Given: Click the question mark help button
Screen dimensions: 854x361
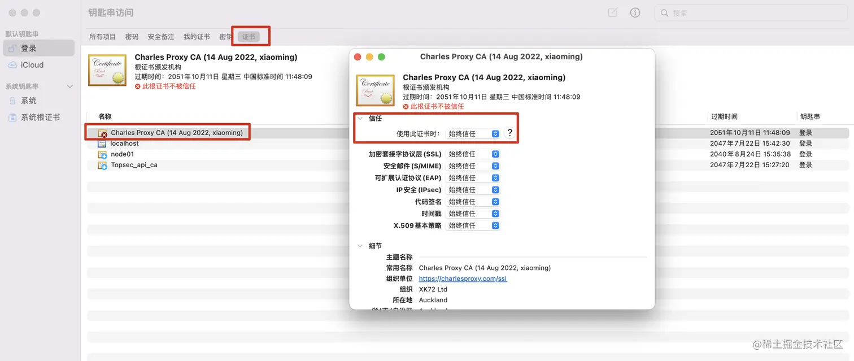Looking at the screenshot, I should 509,133.
